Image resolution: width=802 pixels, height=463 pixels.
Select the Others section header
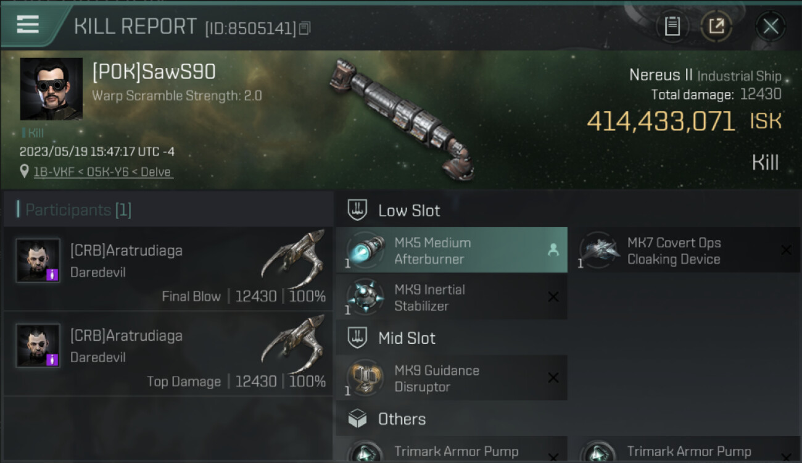pyautogui.click(x=452, y=419)
